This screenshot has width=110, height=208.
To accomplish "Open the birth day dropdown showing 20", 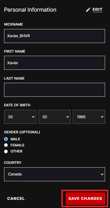I will pos(20,117).
